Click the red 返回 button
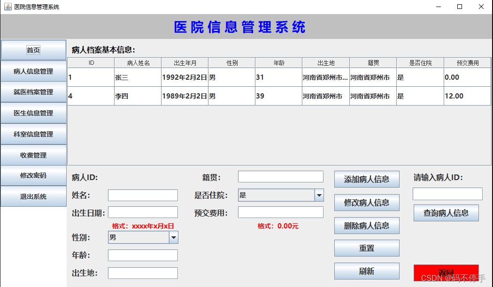The height and width of the screenshot is (287, 493). point(446,272)
